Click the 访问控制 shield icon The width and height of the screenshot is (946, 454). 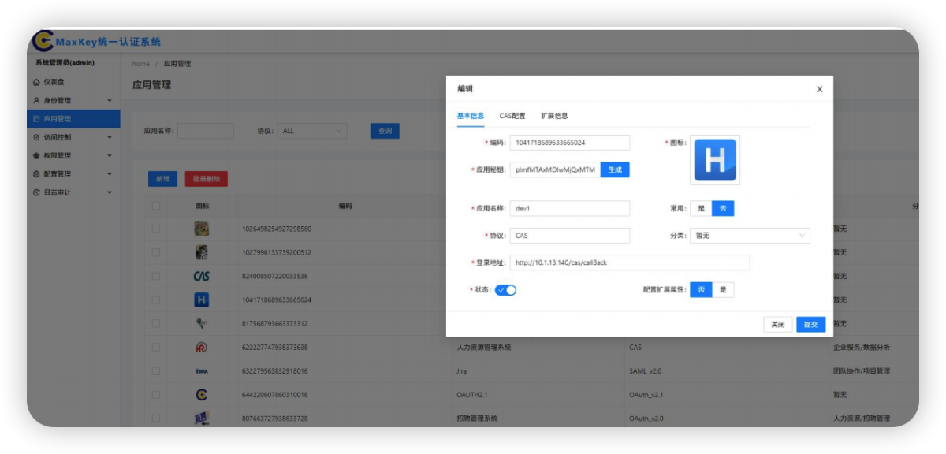click(x=36, y=137)
